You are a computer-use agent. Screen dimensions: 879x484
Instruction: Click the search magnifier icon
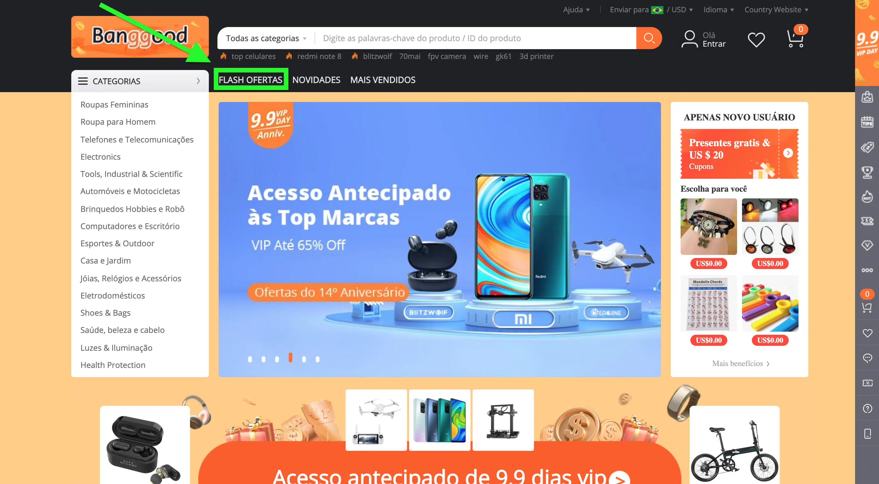coord(650,38)
